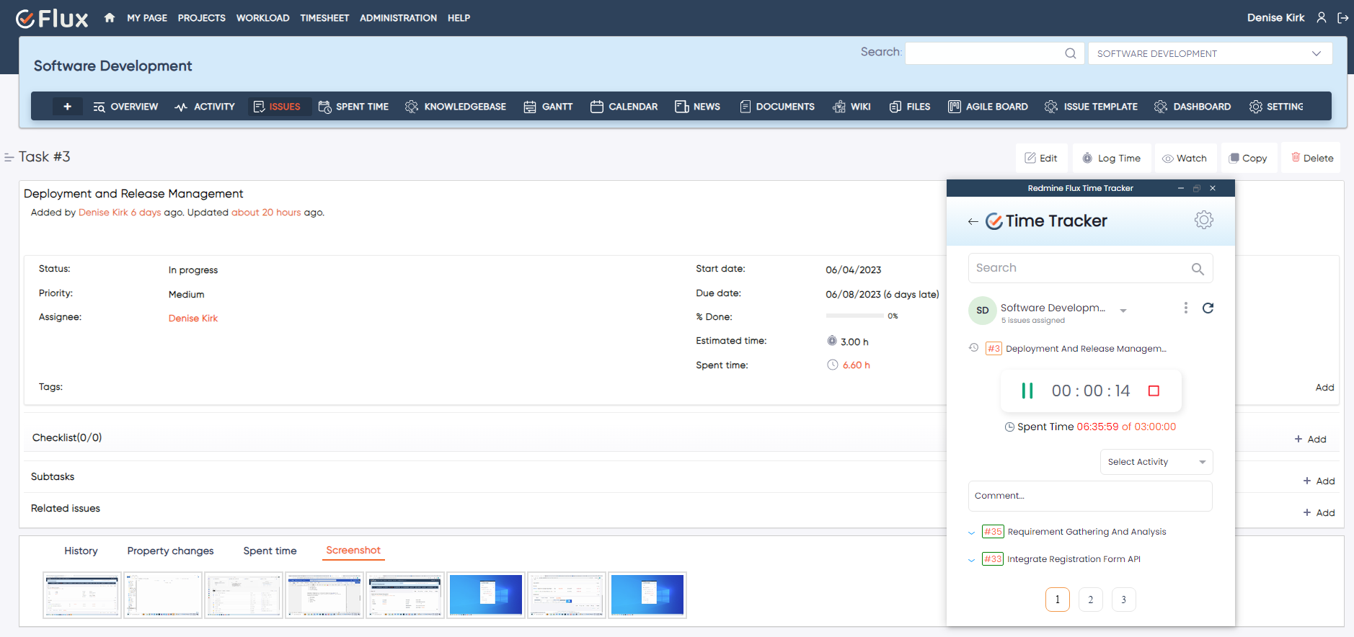The width and height of the screenshot is (1354, 637).
Task: Open Time Tracker settings gear
Action: tap(1203, 220)
